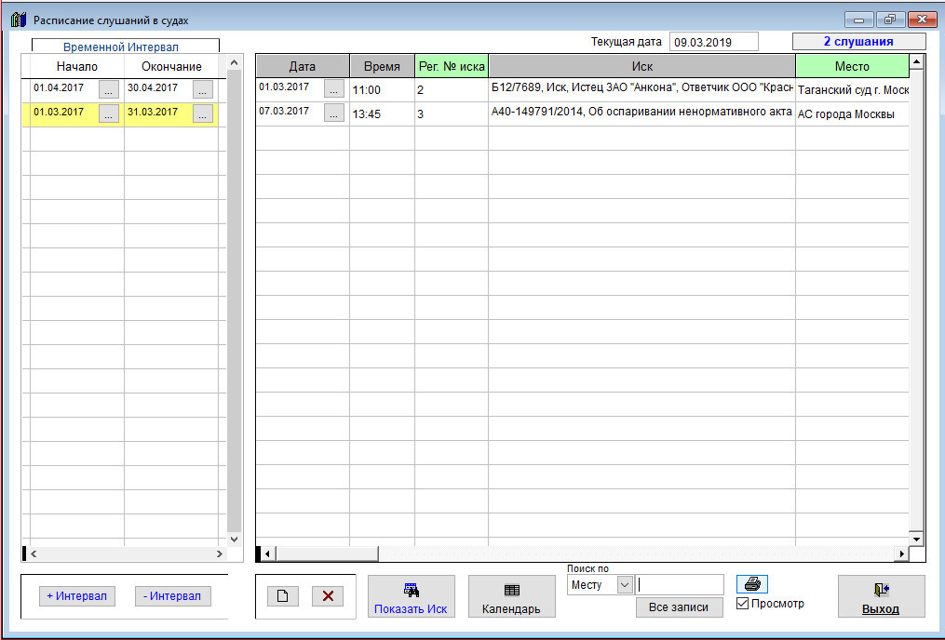Open the Поиск по Месту dropdown
The width and height of the screenshot is (945, 640).
point(625,584)
